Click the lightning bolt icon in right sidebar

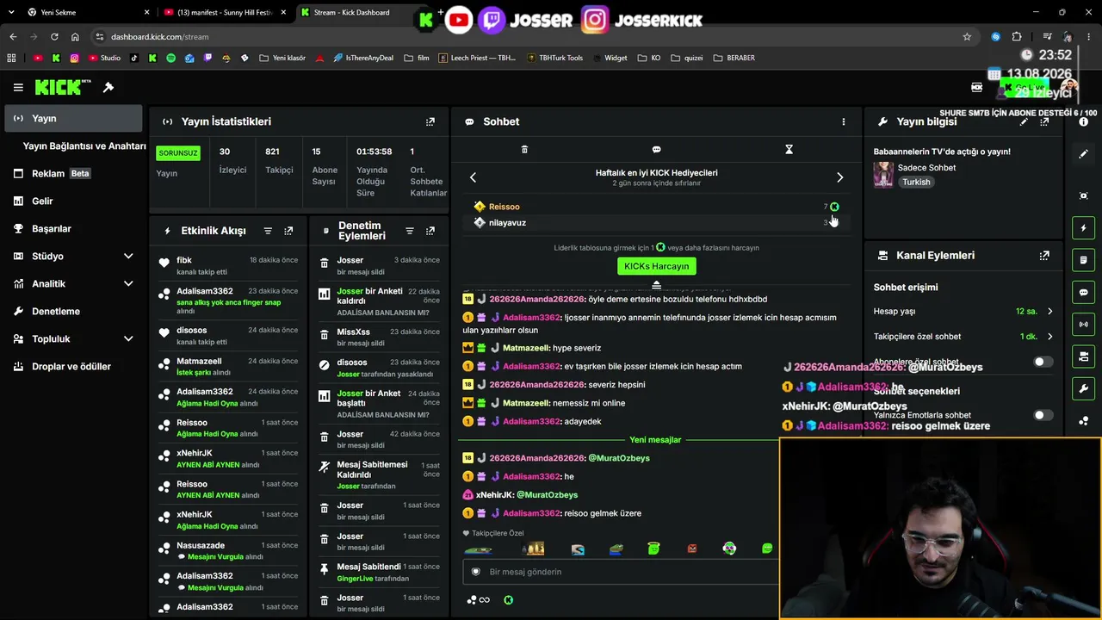[1084, 228]
